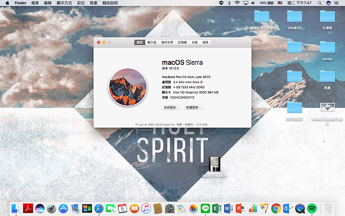The width and height of the screenshot is (345, 216).
Task: Open the Trash in Dock
Action: click(x=329, y=208)
